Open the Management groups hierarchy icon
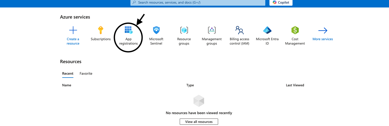The width and height of the screenshot is (389, 126). click(212, 30)
